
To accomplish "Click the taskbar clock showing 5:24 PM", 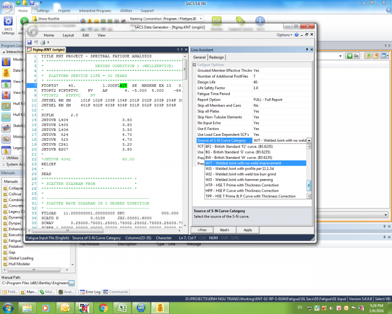I will pos(376,308).
